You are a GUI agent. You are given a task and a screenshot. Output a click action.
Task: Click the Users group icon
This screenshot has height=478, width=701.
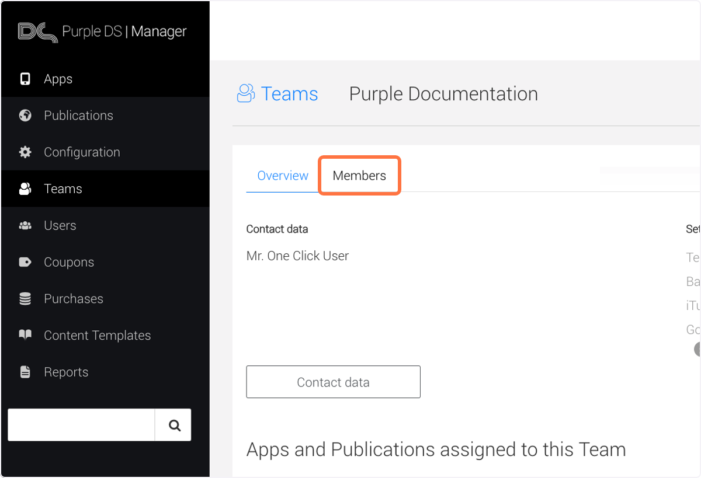25,225
